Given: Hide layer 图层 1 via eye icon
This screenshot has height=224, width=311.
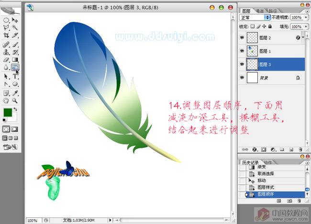Looking at the screenshot, I should point(242,51).
